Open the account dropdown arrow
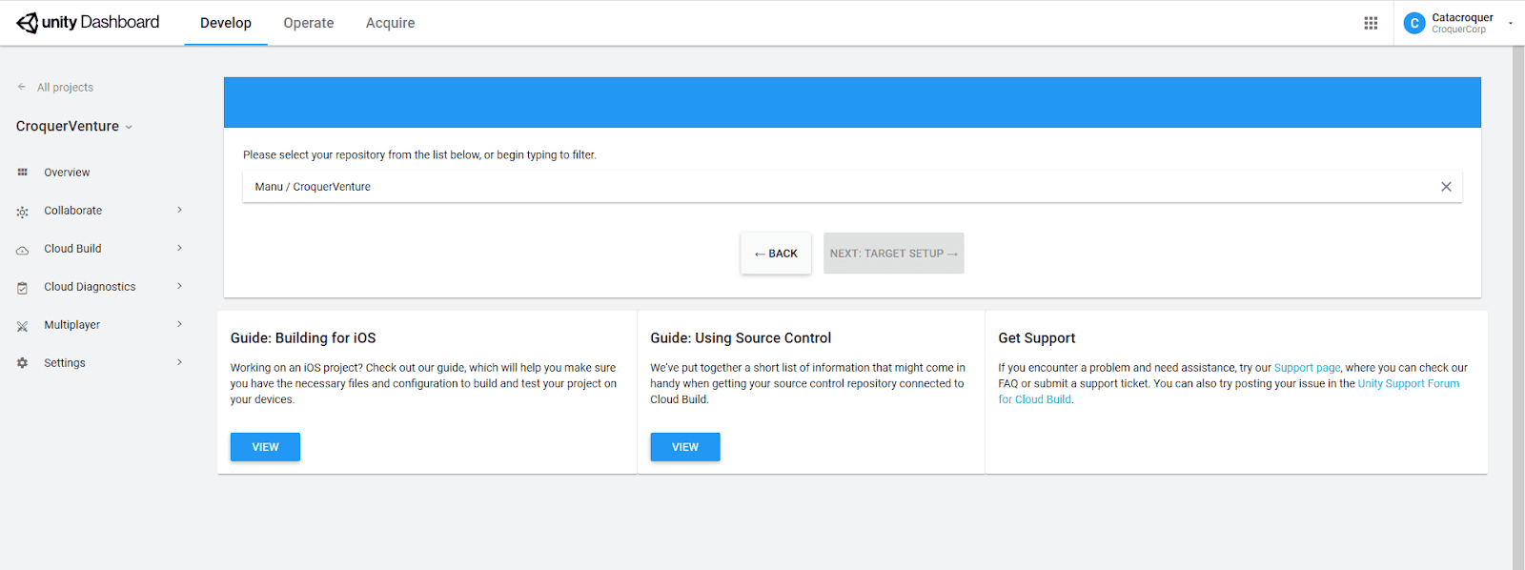 [1510, 23]
